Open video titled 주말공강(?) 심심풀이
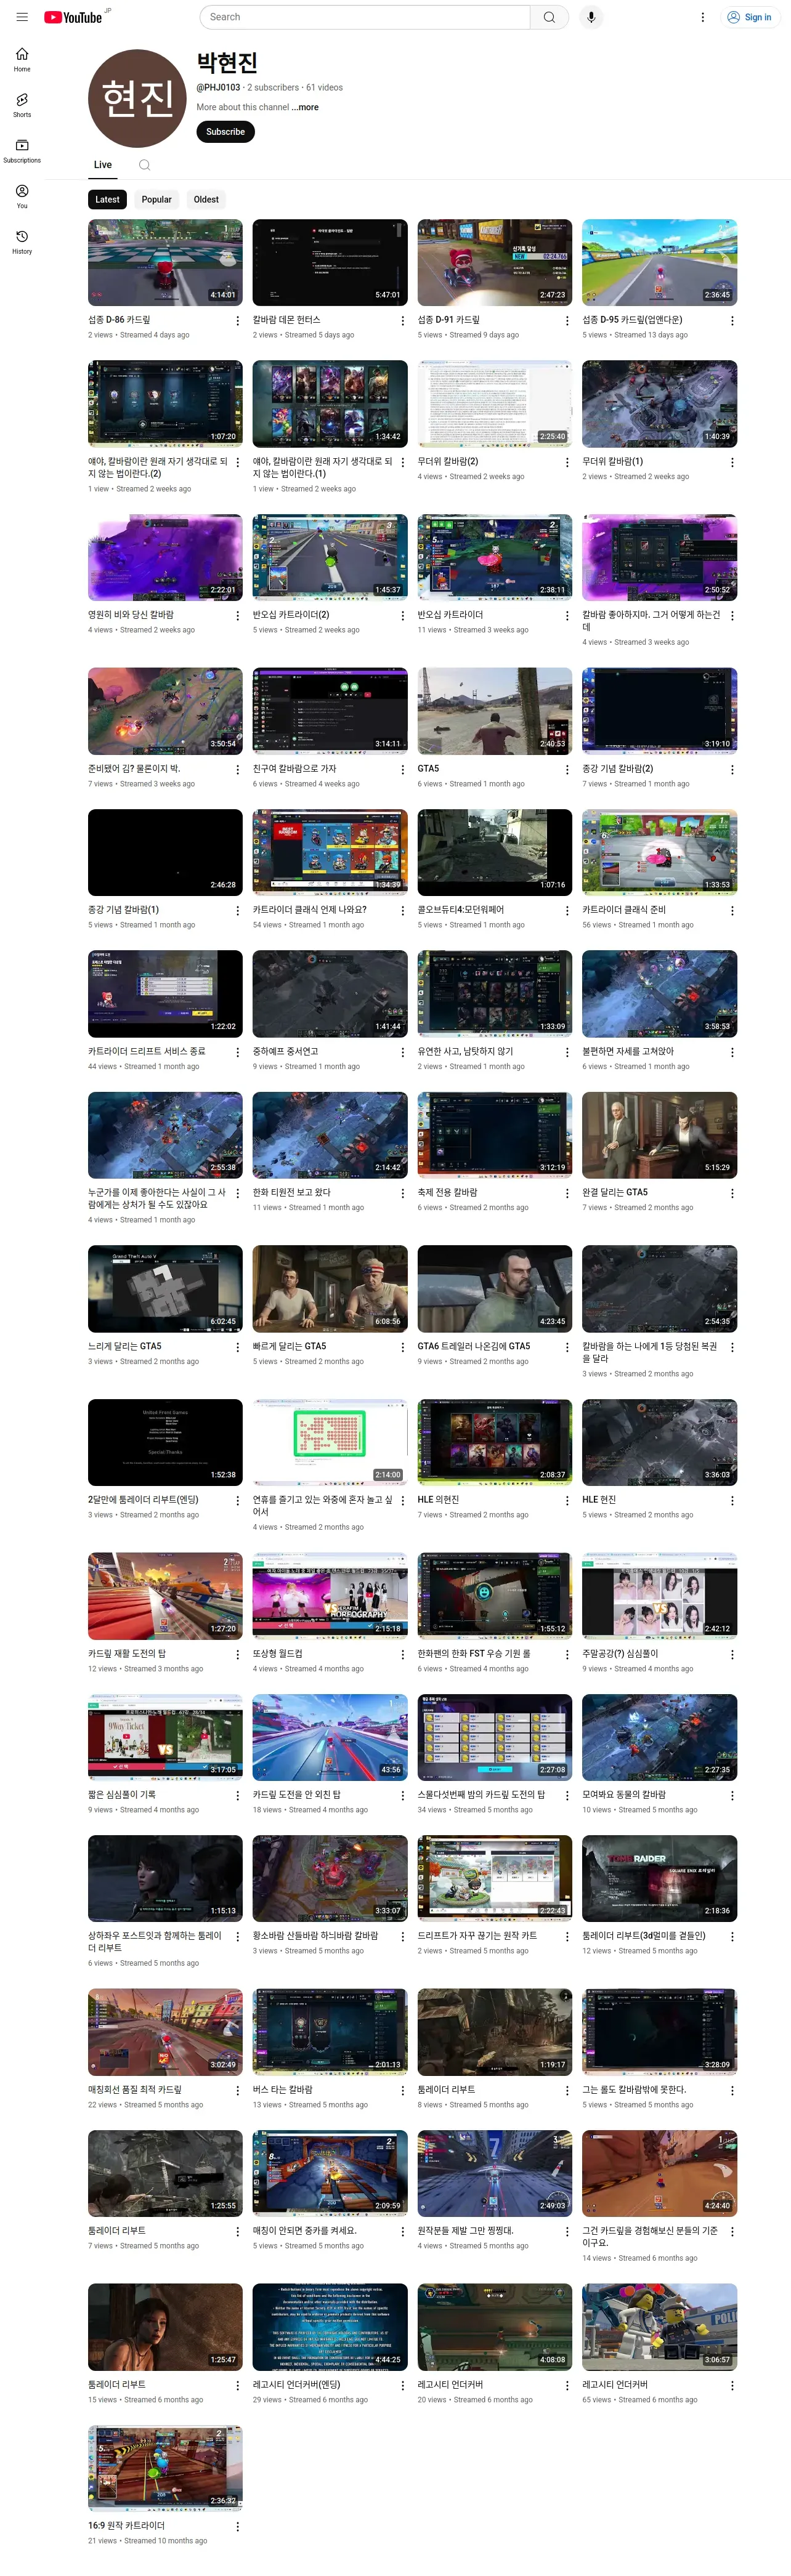Viewport: 791px width, 2576px height. point(621,1654)
